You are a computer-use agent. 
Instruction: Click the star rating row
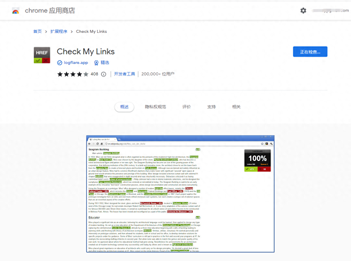pos(73,74)
